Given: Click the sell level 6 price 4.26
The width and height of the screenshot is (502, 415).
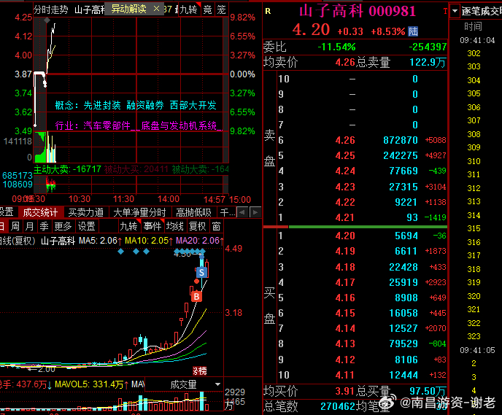Looking at the screenshot, I should [x=345, y=140].
